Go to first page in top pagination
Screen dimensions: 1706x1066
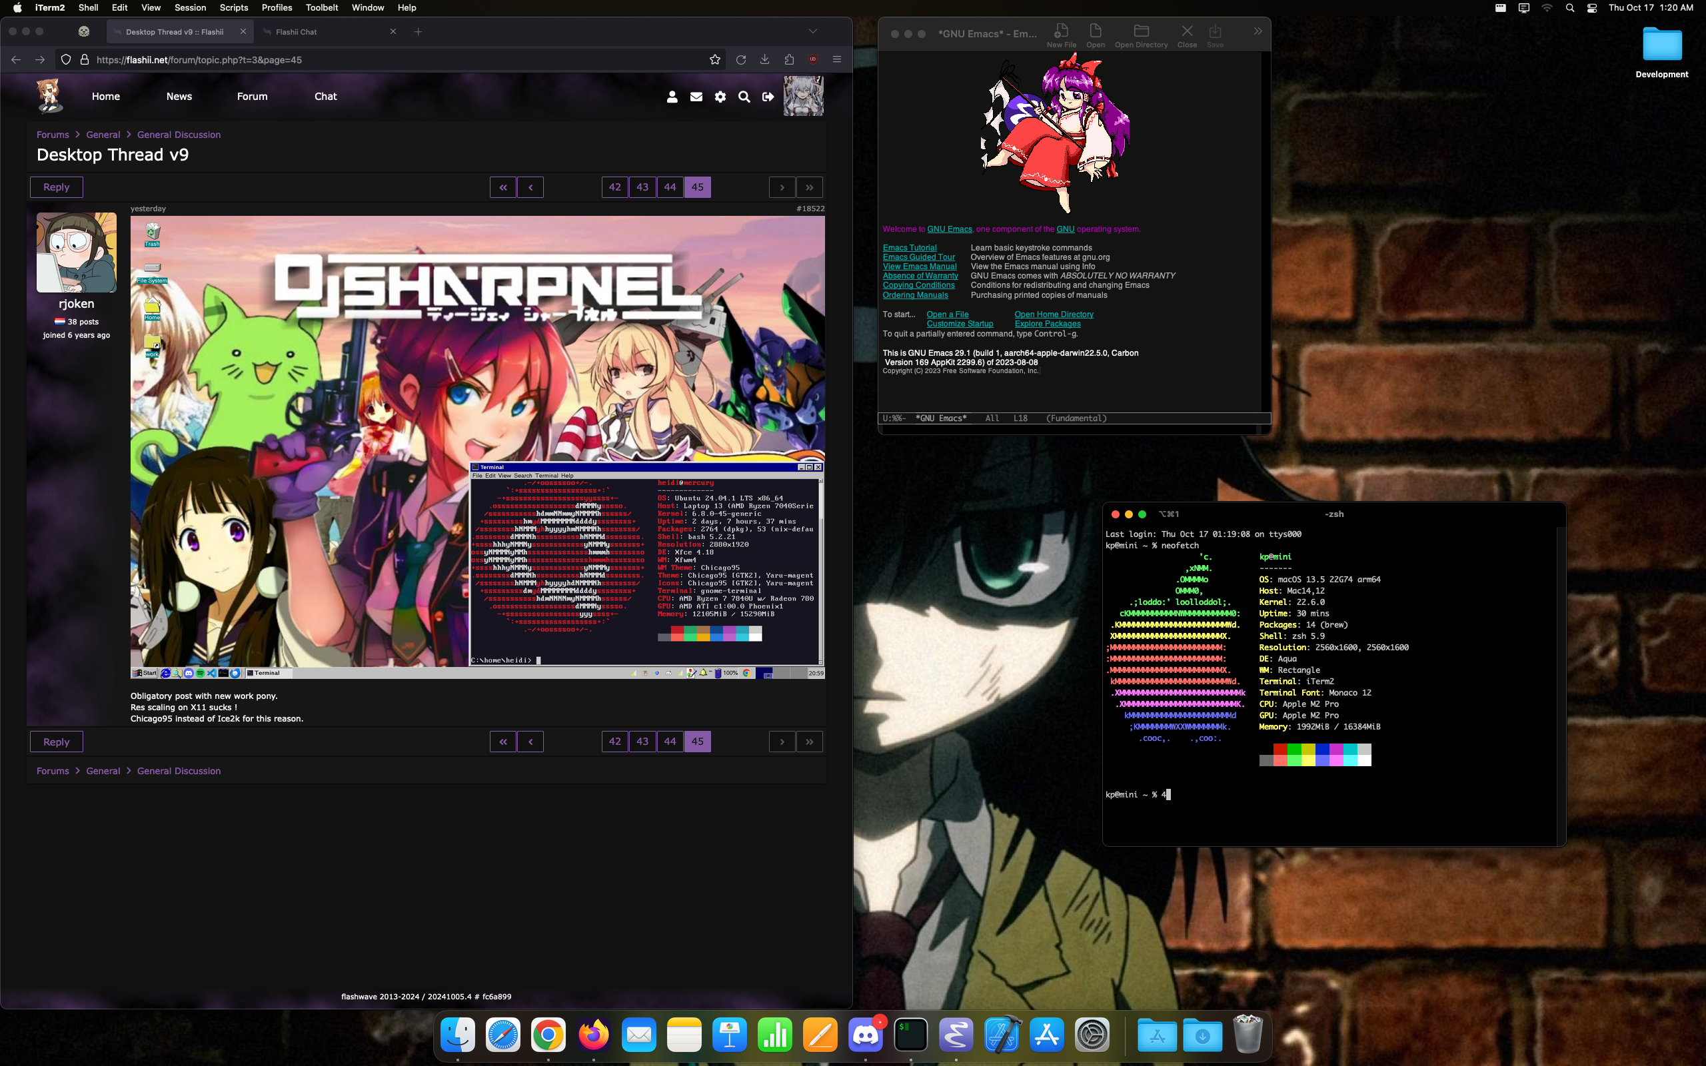pos(502,187)
